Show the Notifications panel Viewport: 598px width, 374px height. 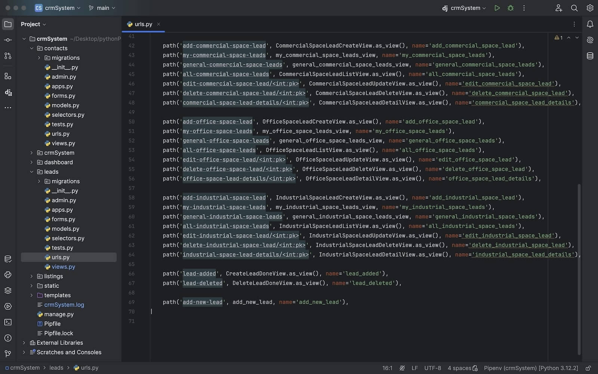(x=590, y=24)
